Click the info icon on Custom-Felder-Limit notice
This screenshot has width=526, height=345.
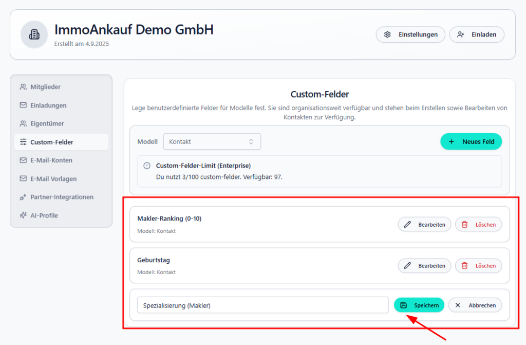[x=146, y=166]
